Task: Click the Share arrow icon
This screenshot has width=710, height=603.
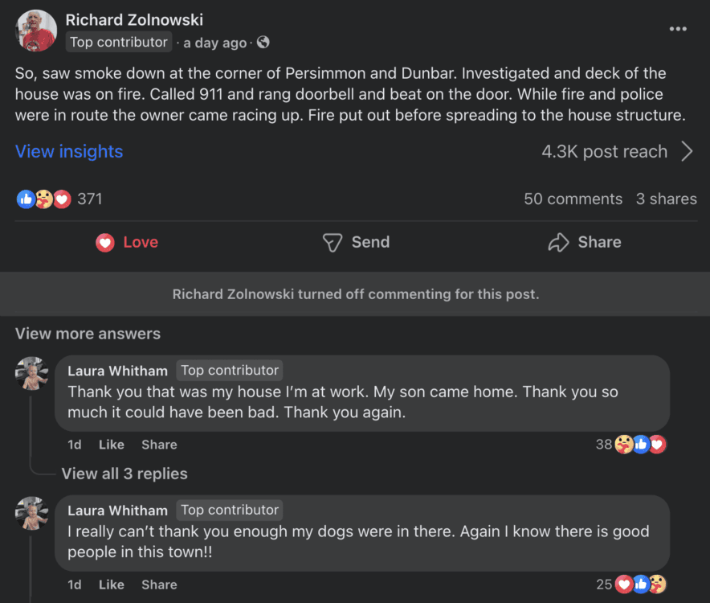Action: 558,243
